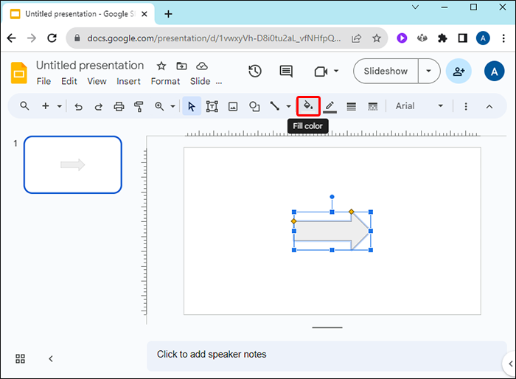Open the Slide menu

coord(200,81)
